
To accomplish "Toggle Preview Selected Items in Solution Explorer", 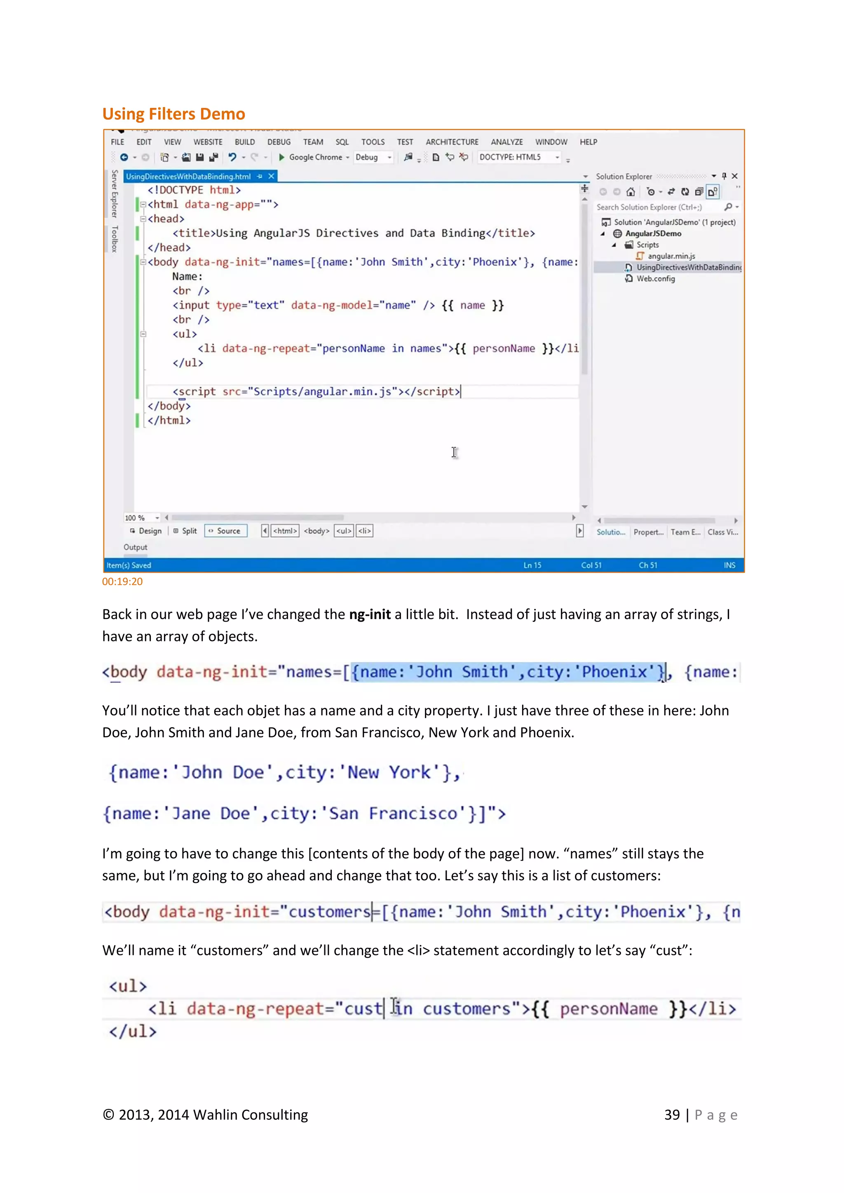I will [713, 192].
